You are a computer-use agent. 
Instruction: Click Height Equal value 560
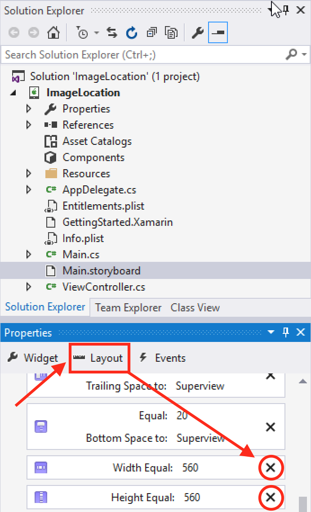[192, 497]
